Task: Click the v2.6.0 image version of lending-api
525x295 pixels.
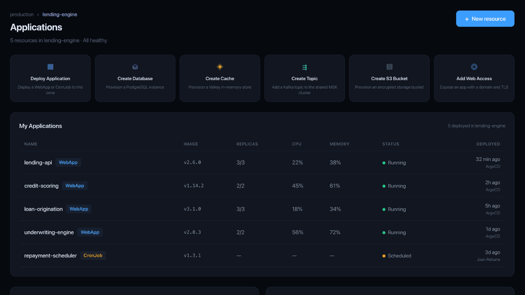Action: coord(192,162)
